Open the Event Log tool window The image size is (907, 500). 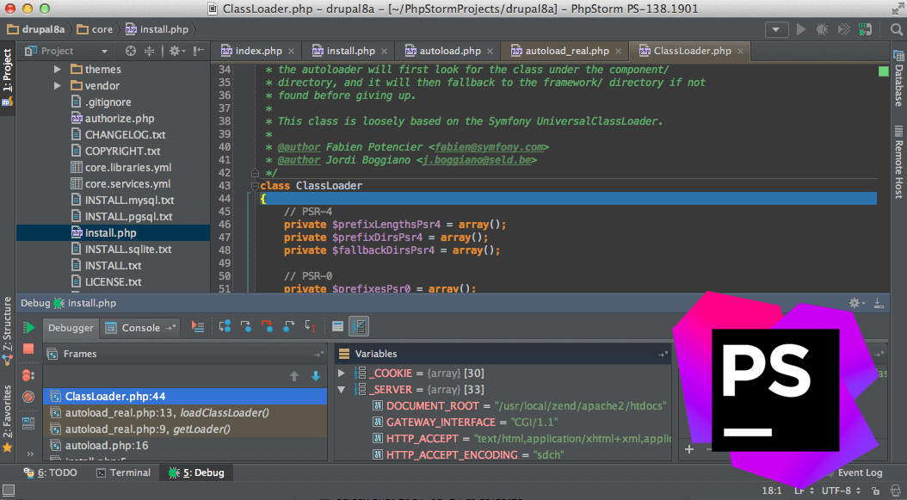[860, 472]
